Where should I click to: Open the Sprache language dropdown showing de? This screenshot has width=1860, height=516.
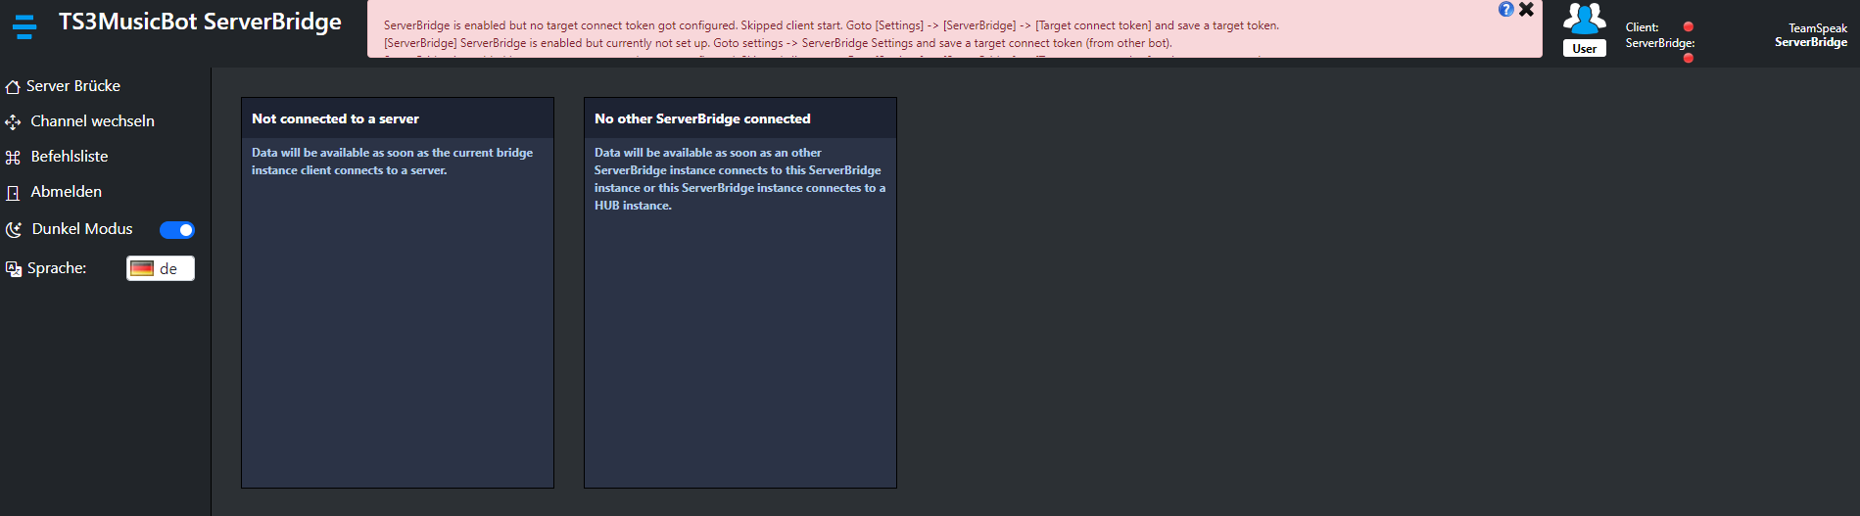point(161,268)
